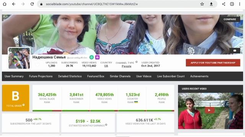Click the 29.7K subscribers count

pos(70,66)
